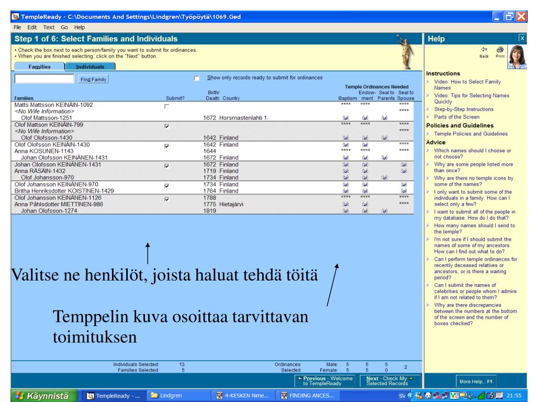Click Previous - Welcome to TempleReady button
Image resolution: width=536 pixels, height=402 pixels.
[x=325, y=381]
